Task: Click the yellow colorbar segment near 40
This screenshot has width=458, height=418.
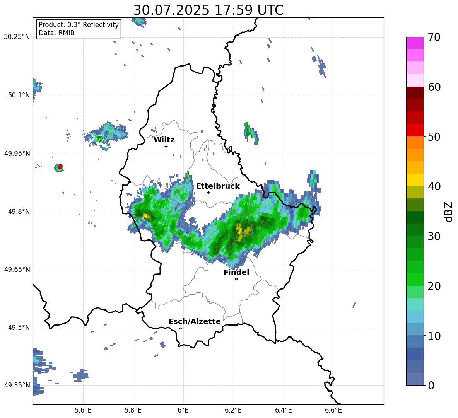Action: click(415, 180)
